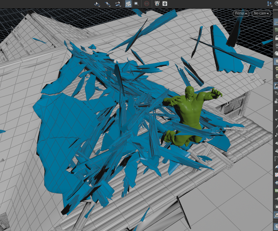Click the map pin icon at bottom right
Viewport: 278px width, 231px height.
click(276, 227)
